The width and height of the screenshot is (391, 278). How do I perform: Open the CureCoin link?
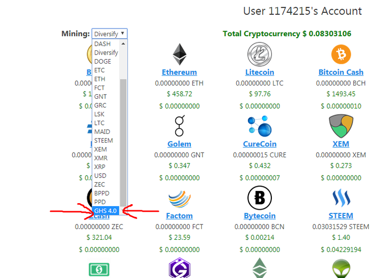coord(260,144)
